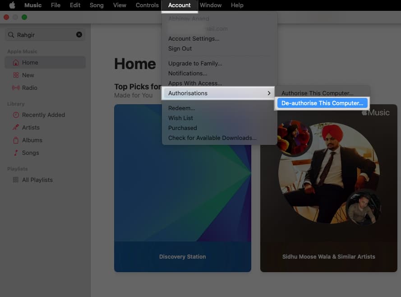Open the Window menu
401x297 pixels.
(211, 5)
